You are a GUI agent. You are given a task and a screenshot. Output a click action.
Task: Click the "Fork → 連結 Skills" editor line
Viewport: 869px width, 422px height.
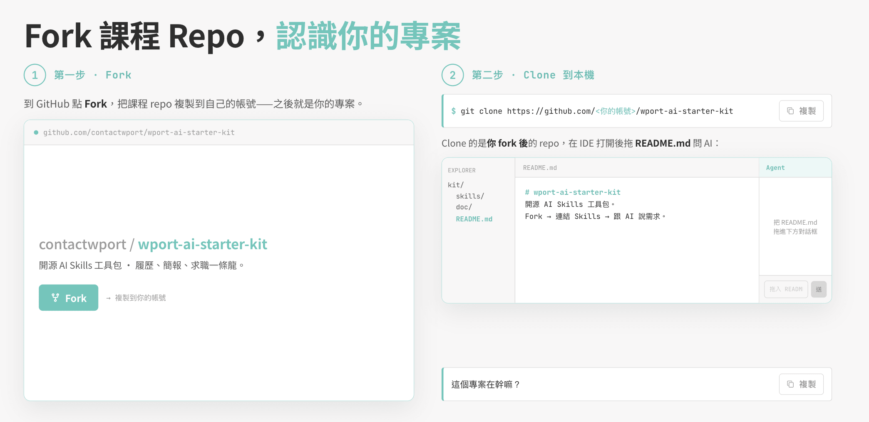point(595,216)
